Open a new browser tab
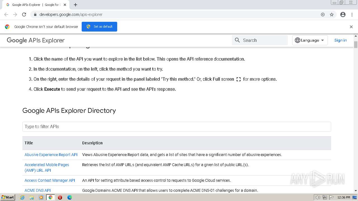358x201 pixels. (x=76, y=5)
